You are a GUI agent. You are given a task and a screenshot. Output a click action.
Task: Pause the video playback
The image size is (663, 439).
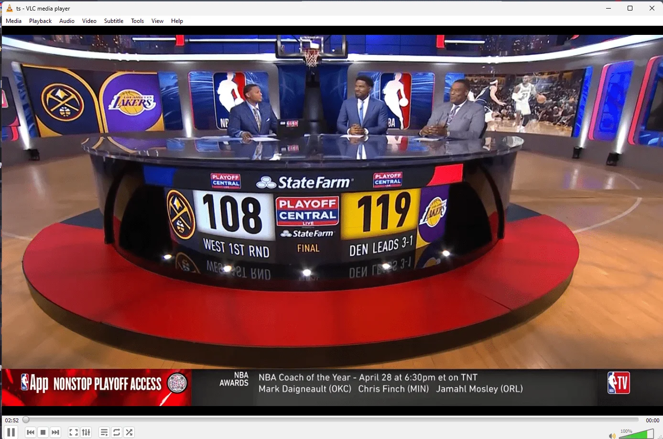11,432
